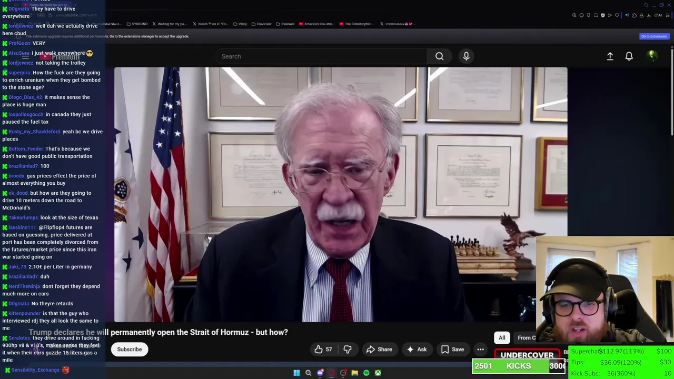Open 'The Catastrophic...' bookmark
The height and width of the screenshot is (379, 674).
pos(356,24)
